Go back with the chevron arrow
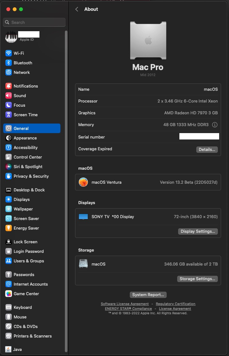Screen dimensions: 229x356 pyautogui.click(x=77, y=9)
